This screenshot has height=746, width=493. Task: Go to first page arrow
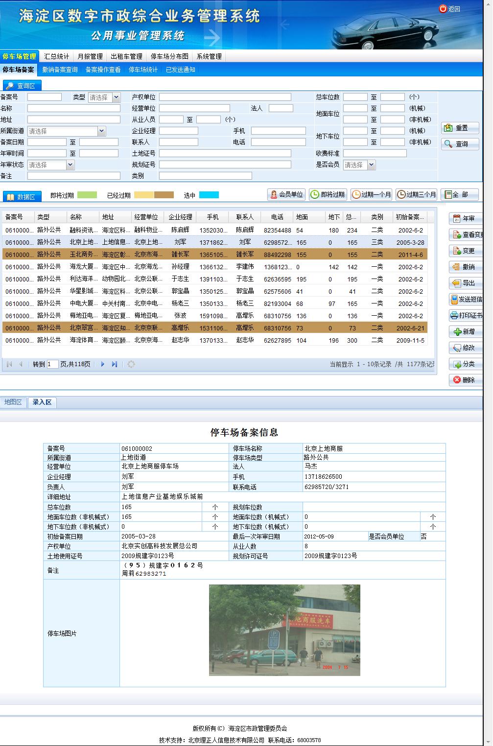(9, 364)
